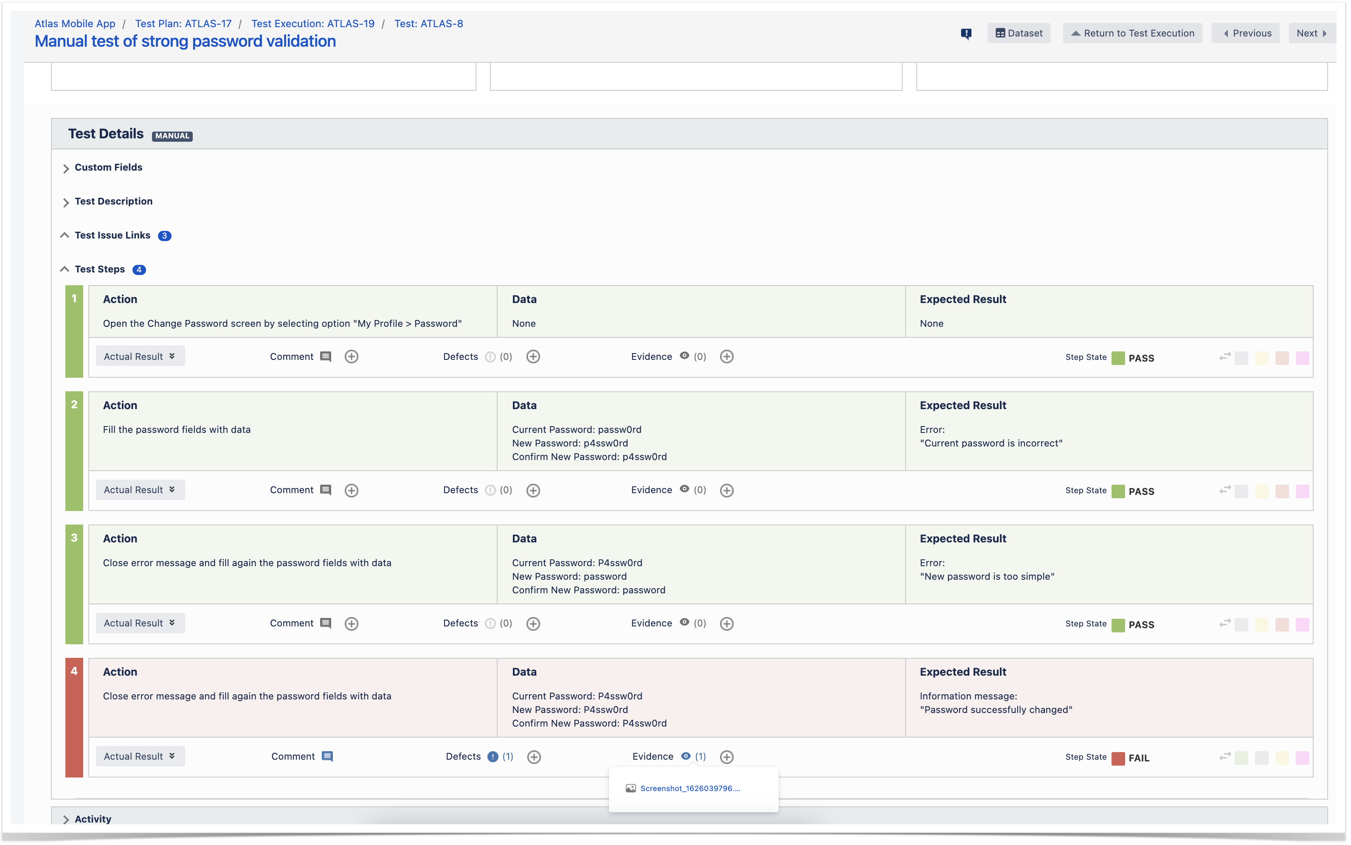The image size is (1351, 845).
Task: Click the comment bubble icon in step 1
Action: [x=326, y=357]
